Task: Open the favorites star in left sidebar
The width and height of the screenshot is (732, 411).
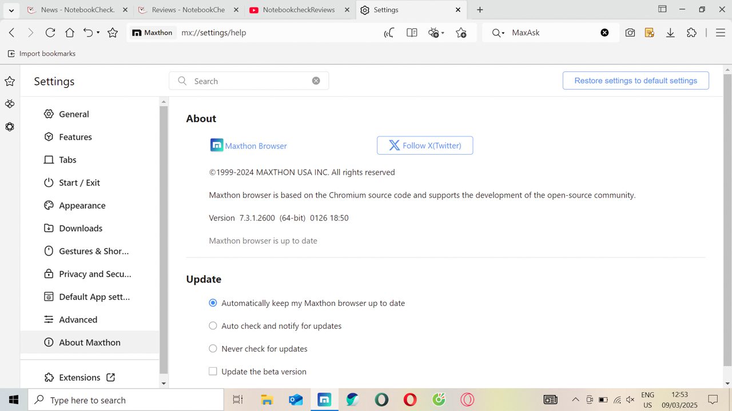Action: (x=10, y=81)
